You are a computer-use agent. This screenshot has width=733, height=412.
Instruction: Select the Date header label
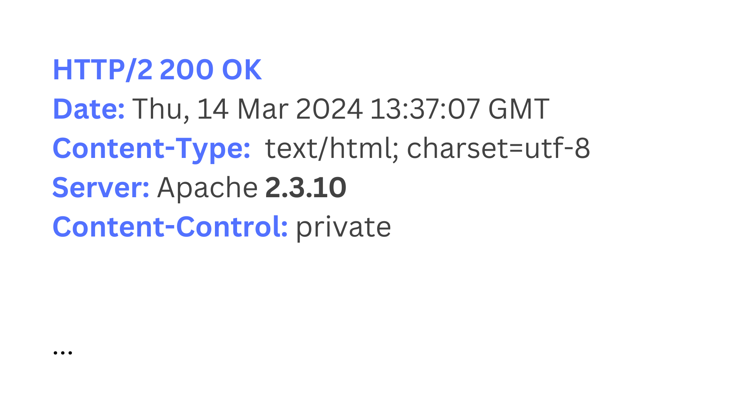(x=89, y=109)
